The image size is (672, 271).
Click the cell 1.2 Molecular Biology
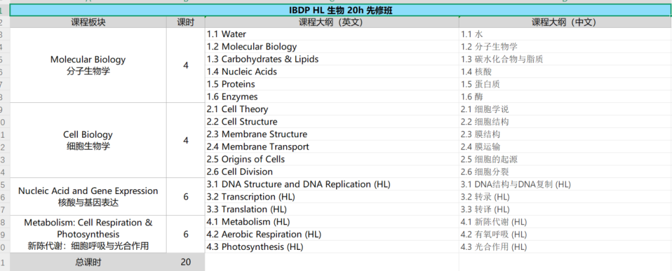332,47
